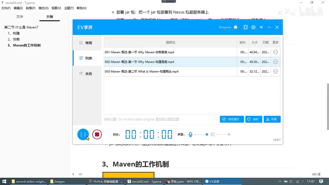Click the 更改默认保存位置 link

coord(167,119)
